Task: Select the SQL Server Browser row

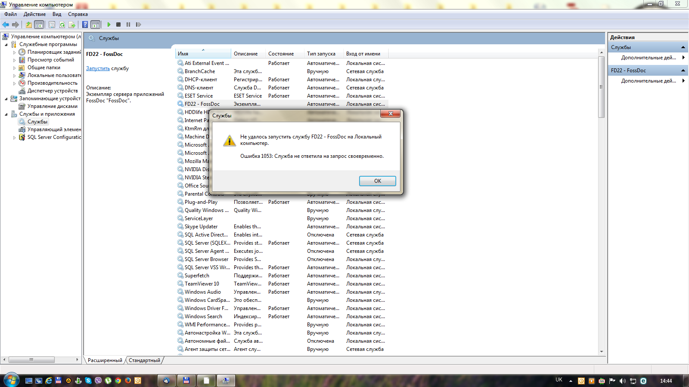Action: click(282, 259)
